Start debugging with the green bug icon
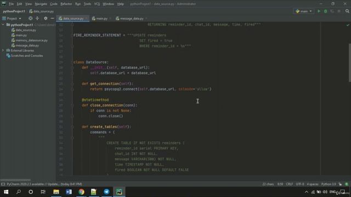The height and width of the screenshot is (197, 351). pos(325,11)
